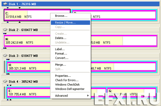Viewport: 161px width, 106px height.
Task: Click the 305 242,8 MB size text
Action: coord(14,43)
